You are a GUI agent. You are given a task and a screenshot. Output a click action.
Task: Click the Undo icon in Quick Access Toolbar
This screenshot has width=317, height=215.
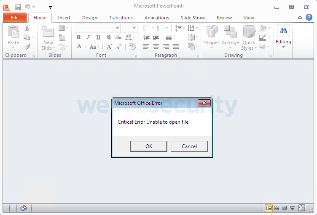tap(27, 7)
